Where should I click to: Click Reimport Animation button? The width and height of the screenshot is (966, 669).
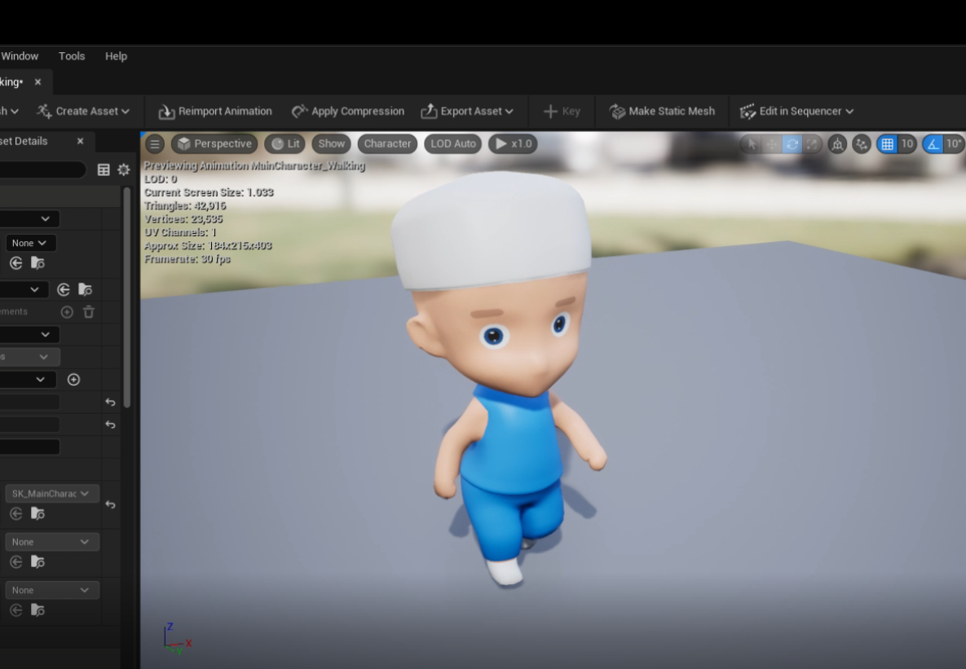(x=215, y=112)
